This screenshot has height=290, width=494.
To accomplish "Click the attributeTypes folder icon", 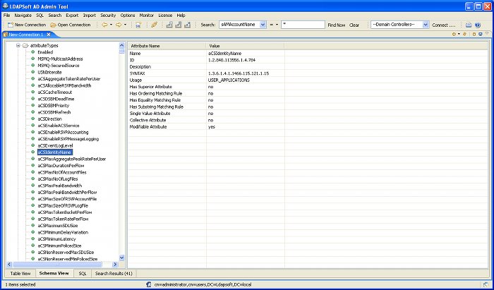I will pos(25,45).
